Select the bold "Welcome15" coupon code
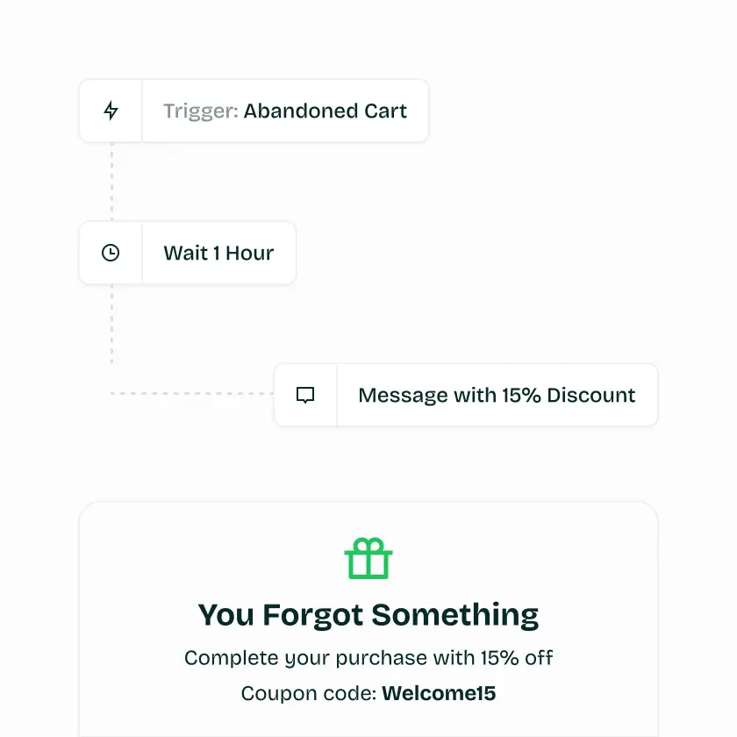 pos(439,694)
